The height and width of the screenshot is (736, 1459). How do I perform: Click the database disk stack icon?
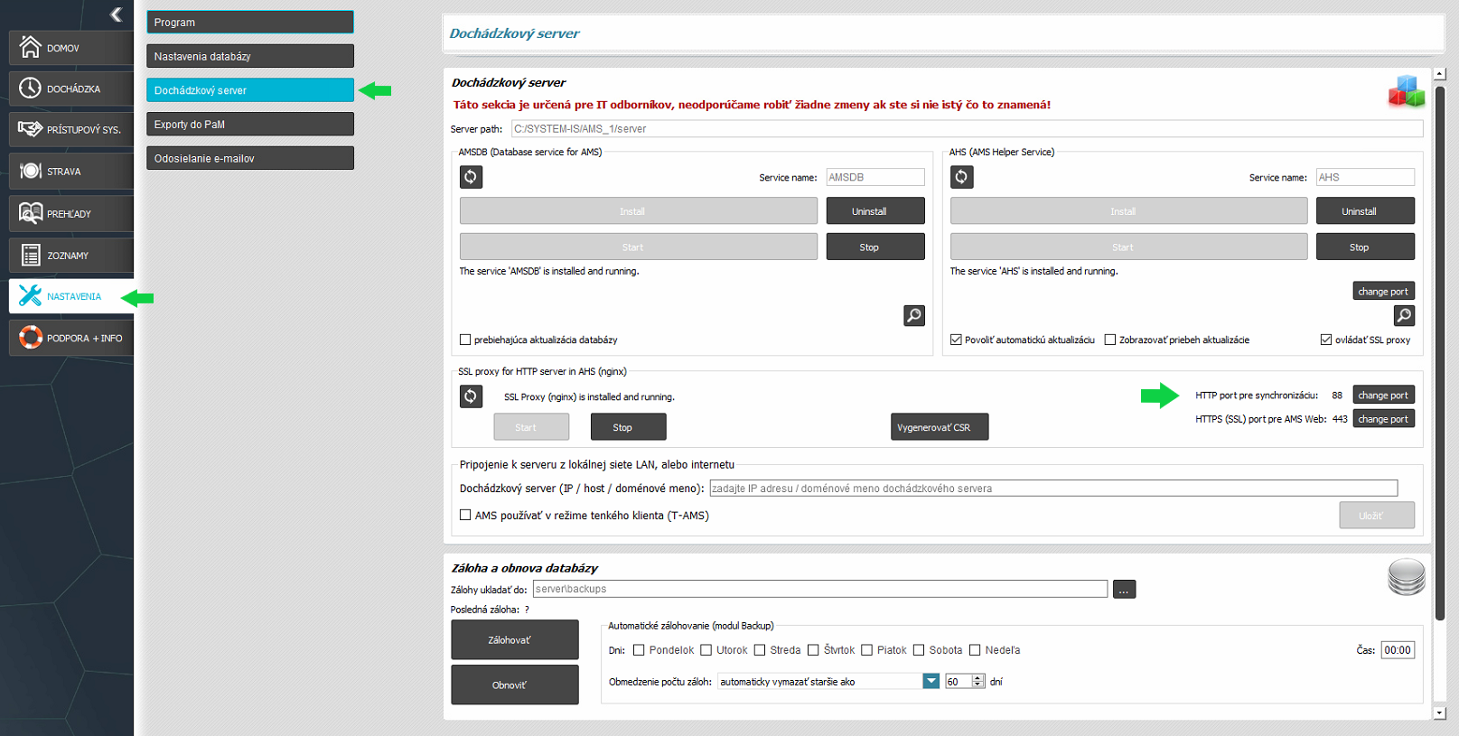click(1407, 577)
